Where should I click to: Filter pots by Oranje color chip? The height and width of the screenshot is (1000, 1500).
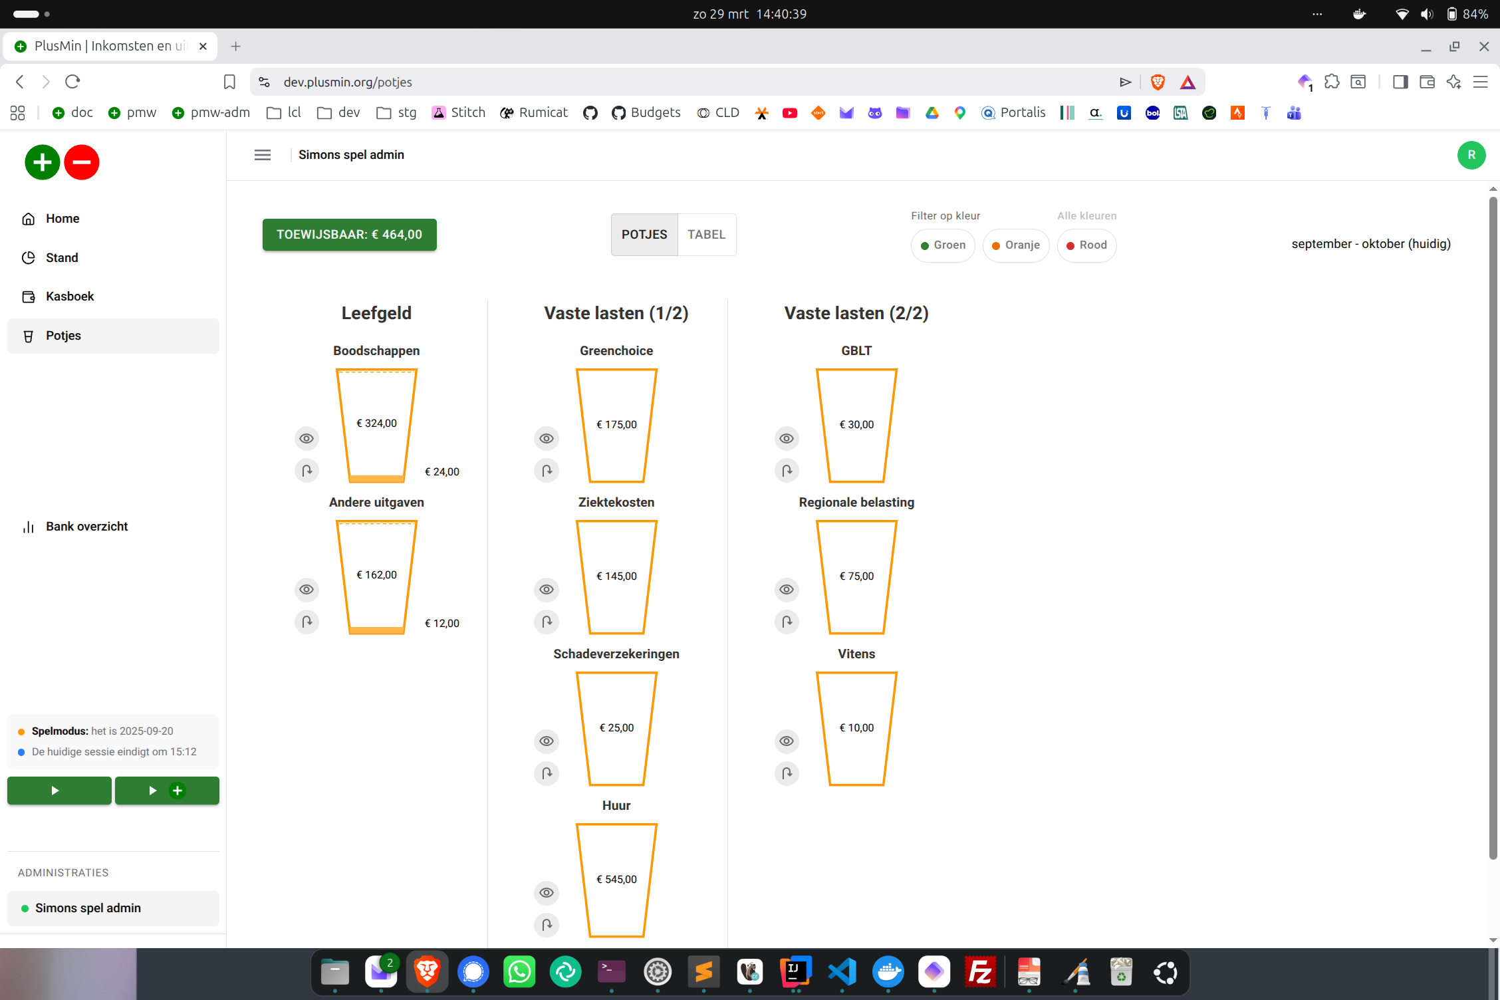pyautogui.click(x=1015, y=245)
